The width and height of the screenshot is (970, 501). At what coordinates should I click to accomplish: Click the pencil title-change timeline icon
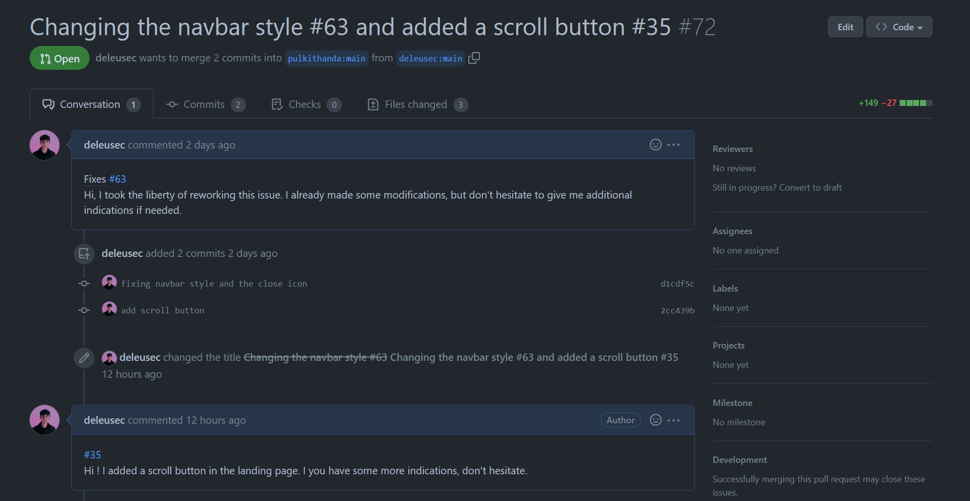point(84,357)
